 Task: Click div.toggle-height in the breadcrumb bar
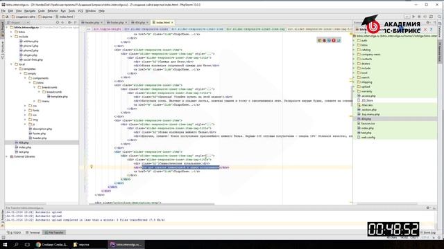pyautogui.click(x=107, y=29)
